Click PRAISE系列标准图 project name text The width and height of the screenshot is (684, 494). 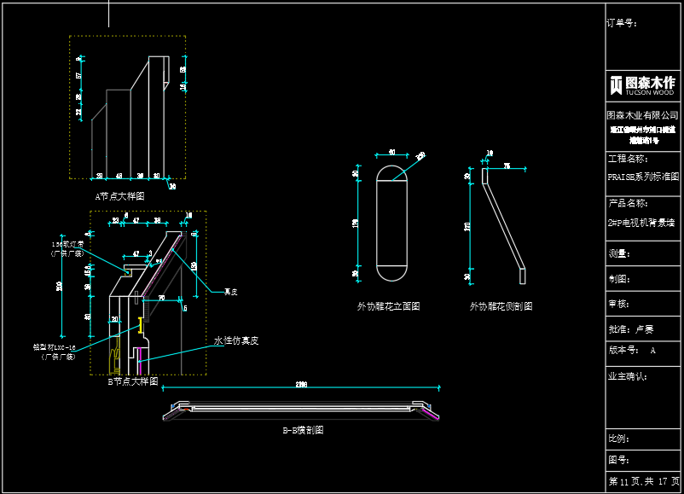(642, 177)
